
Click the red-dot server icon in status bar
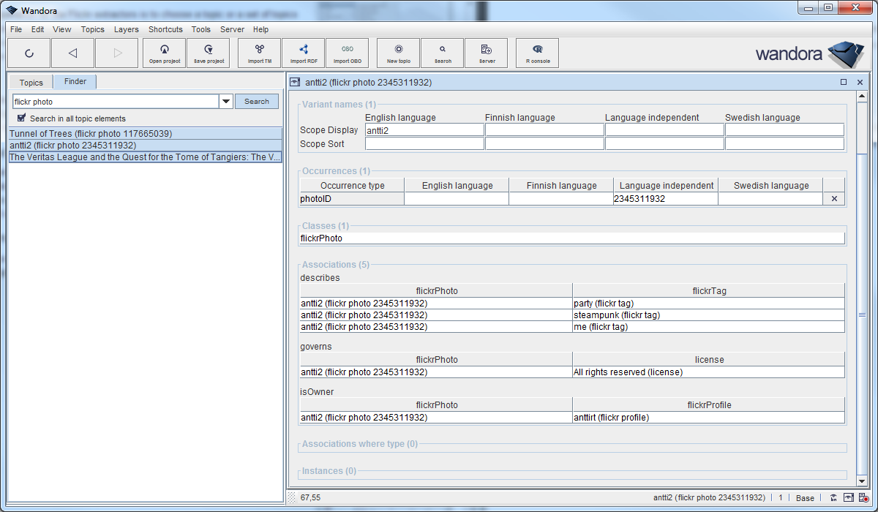(863, 498)
